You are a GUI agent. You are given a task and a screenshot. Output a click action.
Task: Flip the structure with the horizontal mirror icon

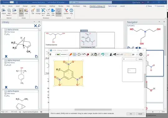(x=111, y=55)
